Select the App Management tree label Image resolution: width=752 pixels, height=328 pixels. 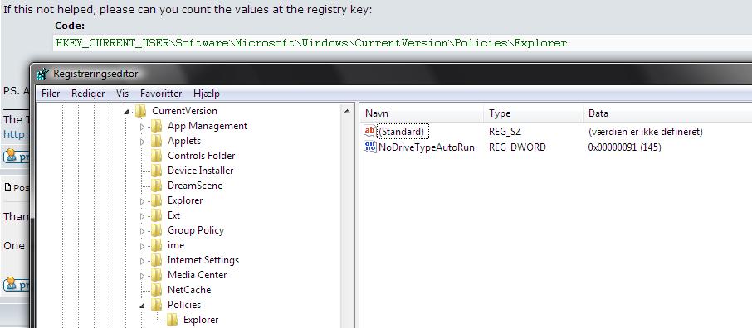[x=208, y=126]
